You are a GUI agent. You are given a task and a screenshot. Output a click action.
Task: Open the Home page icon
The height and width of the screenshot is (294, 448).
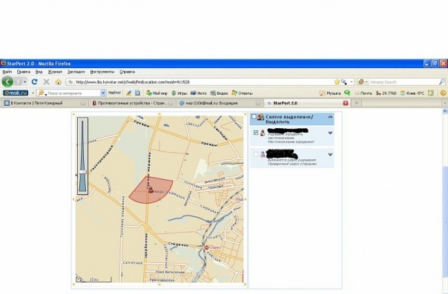[x=59, y=82]
